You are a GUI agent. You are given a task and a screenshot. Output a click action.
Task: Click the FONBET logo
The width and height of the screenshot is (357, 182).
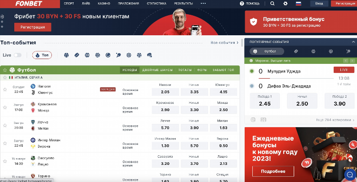coord(29,3)
